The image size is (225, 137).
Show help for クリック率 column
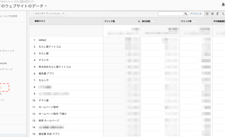pyautogui.click(x=194, y=21)
